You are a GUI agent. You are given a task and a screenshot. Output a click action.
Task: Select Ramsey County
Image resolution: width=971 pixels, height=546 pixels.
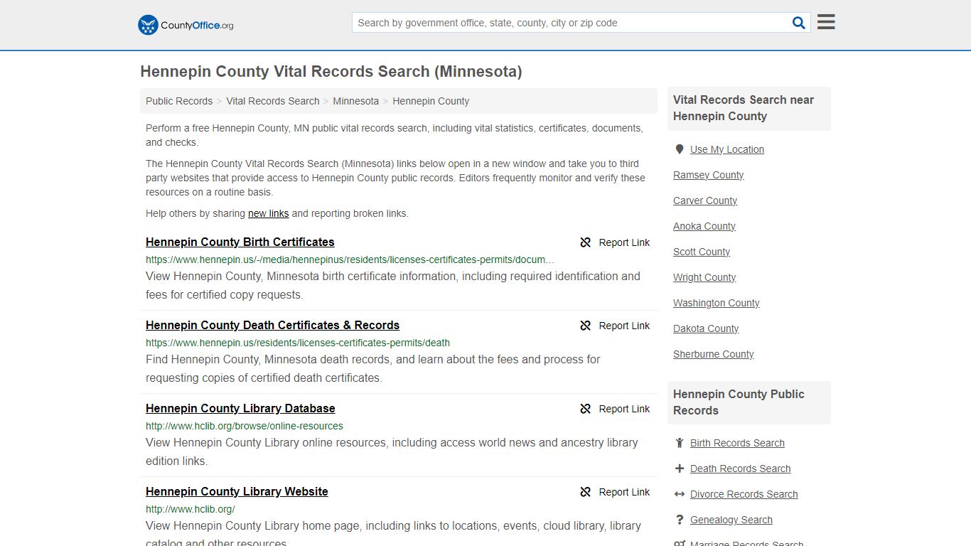[x=708, y=175]
